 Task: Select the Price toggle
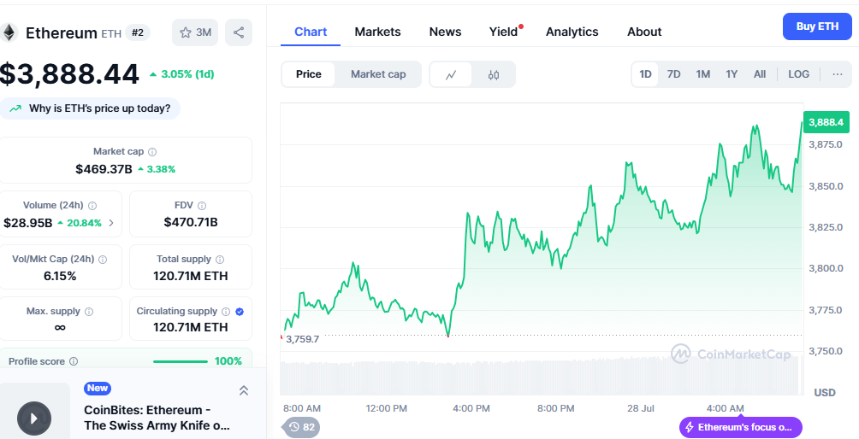(308, 74)
